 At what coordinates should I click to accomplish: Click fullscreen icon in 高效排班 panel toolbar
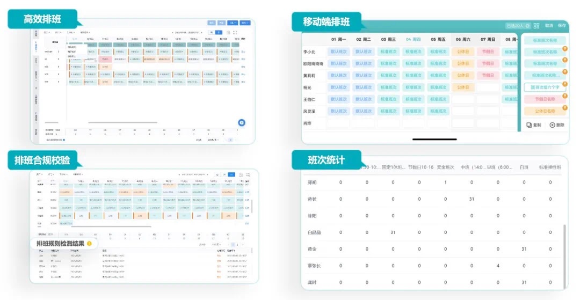tap(235, 33)
